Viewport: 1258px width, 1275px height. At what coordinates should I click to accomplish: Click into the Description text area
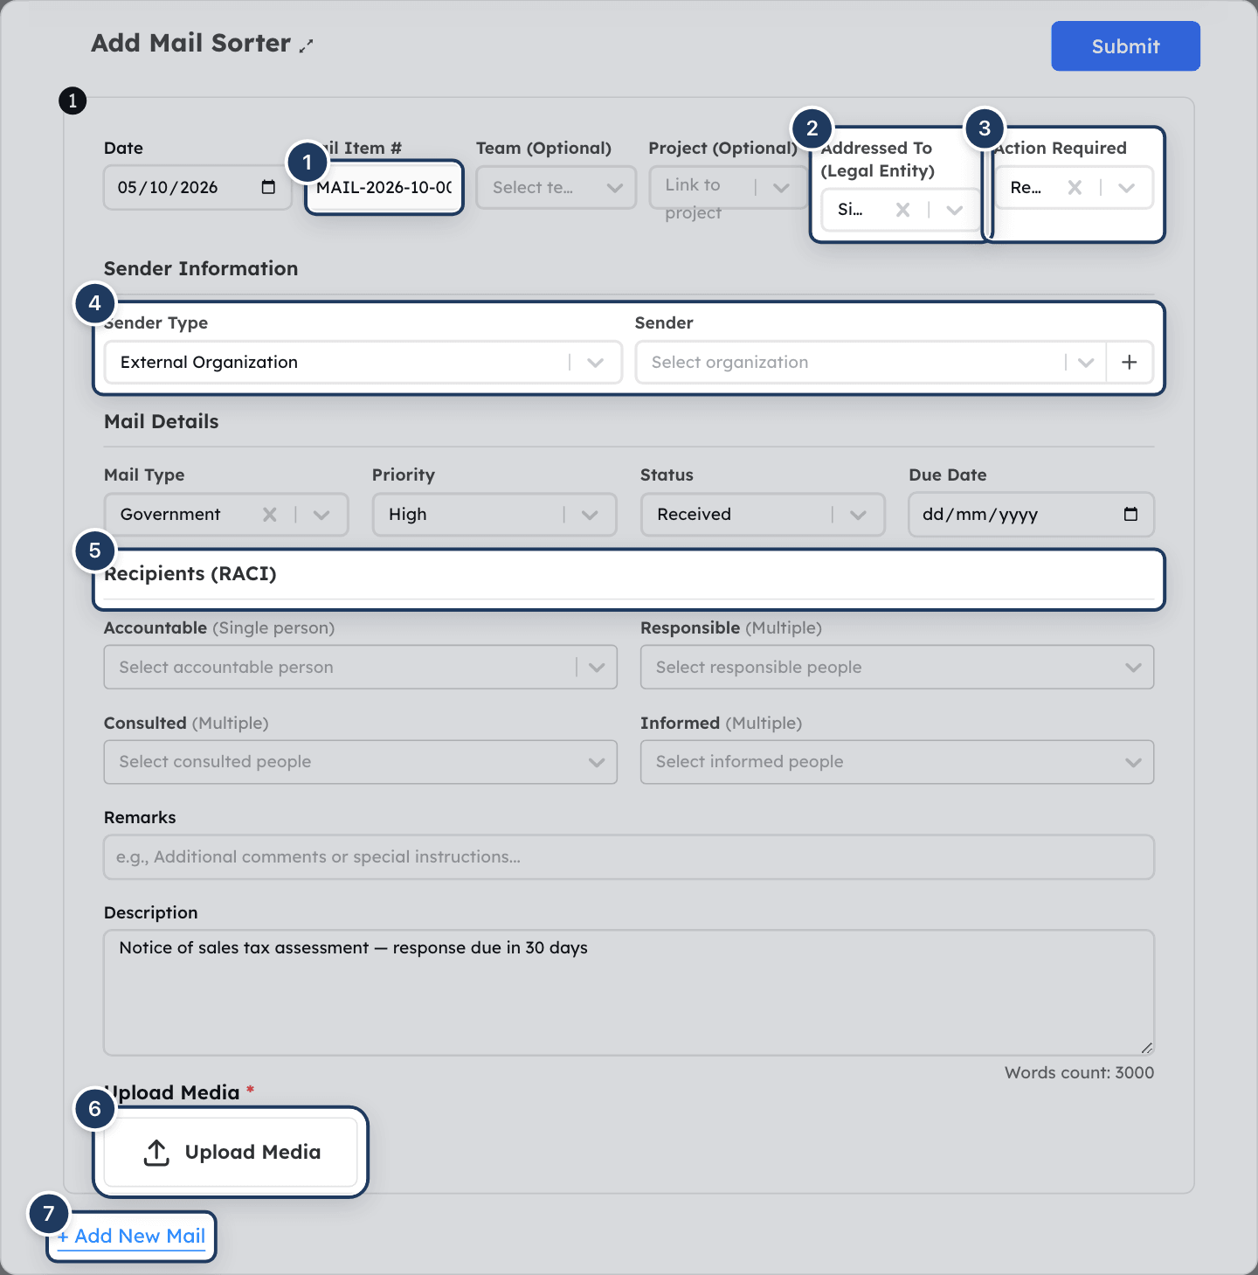(629, 993)
